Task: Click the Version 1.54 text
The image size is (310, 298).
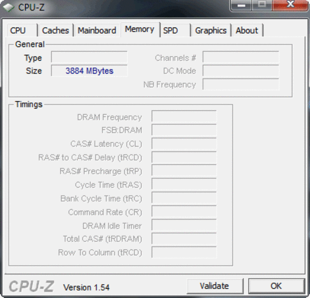Action: (x=87, y=288)
